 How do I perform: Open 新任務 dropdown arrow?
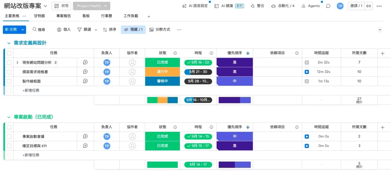[23, 30]
